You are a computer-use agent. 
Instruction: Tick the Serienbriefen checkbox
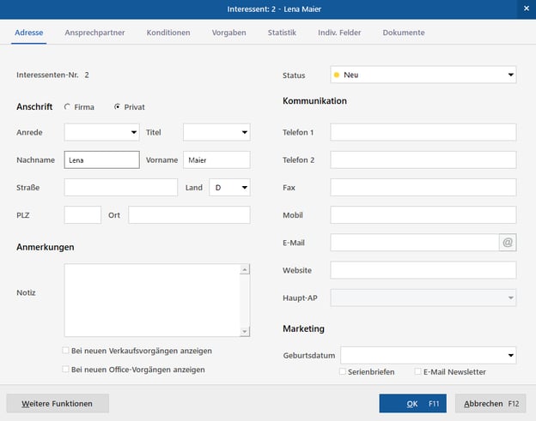point(343,371)
